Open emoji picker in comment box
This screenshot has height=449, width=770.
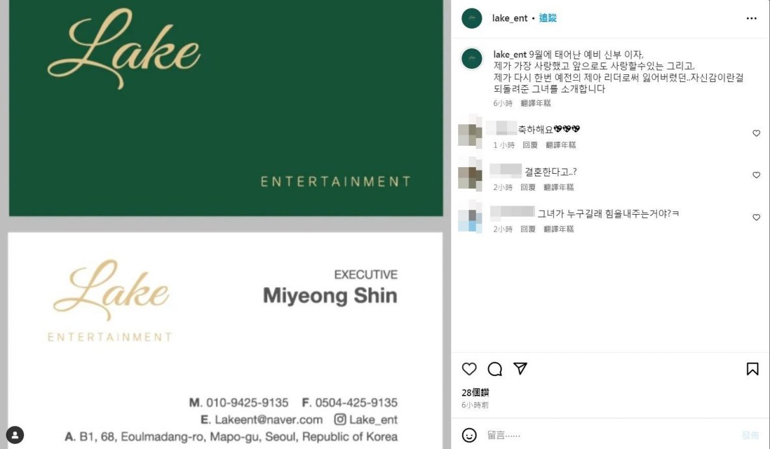469,435
